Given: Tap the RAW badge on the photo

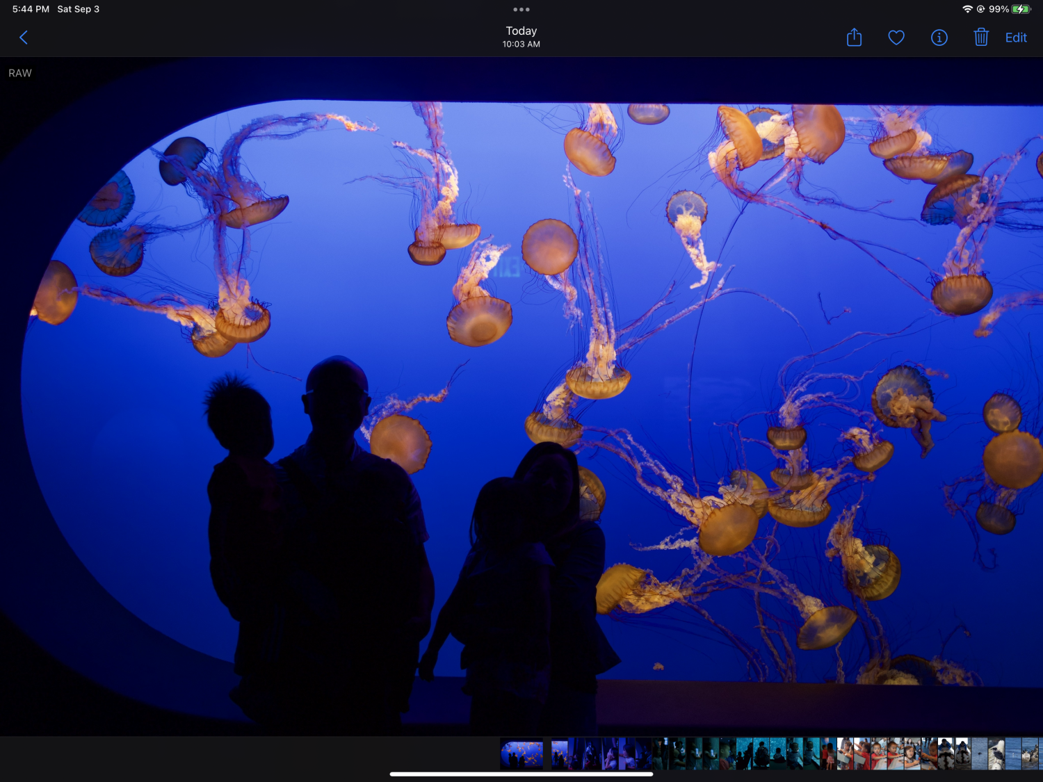Looking at the screenshot, I should tap(20, 73).
